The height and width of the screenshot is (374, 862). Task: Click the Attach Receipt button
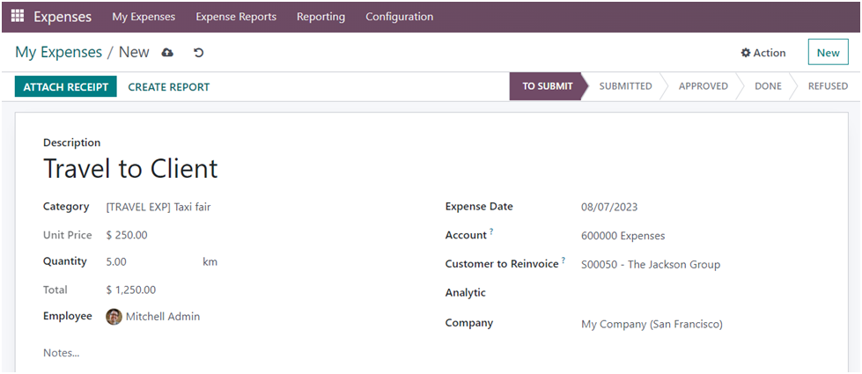[x=66, y=86]
